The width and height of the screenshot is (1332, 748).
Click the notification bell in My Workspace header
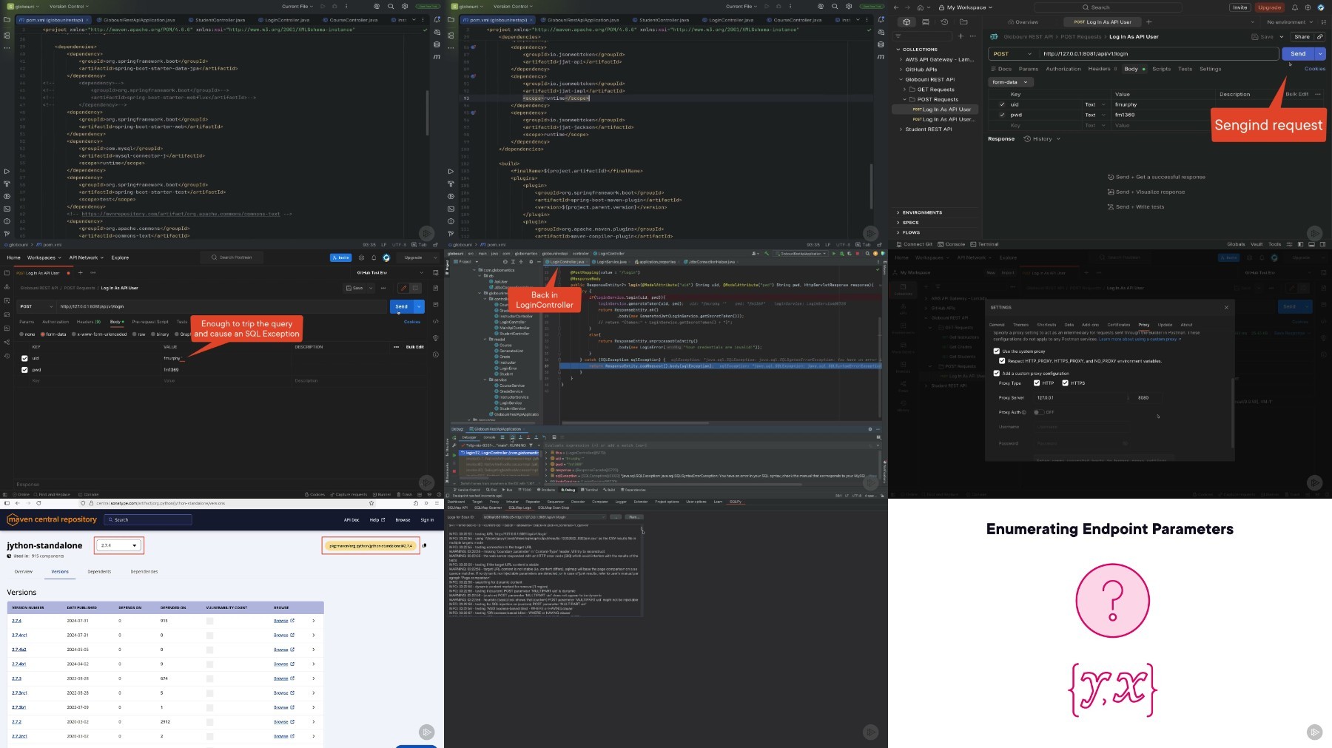click(1294, 7)
